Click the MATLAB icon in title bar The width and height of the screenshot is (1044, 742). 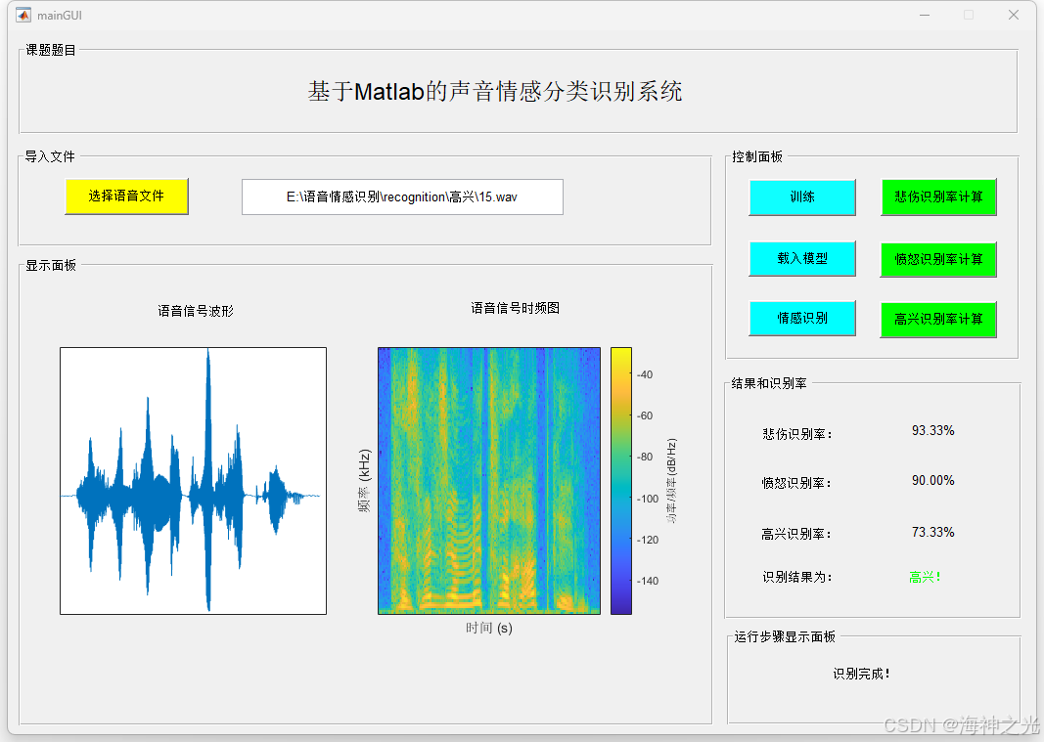pos(23,15)
